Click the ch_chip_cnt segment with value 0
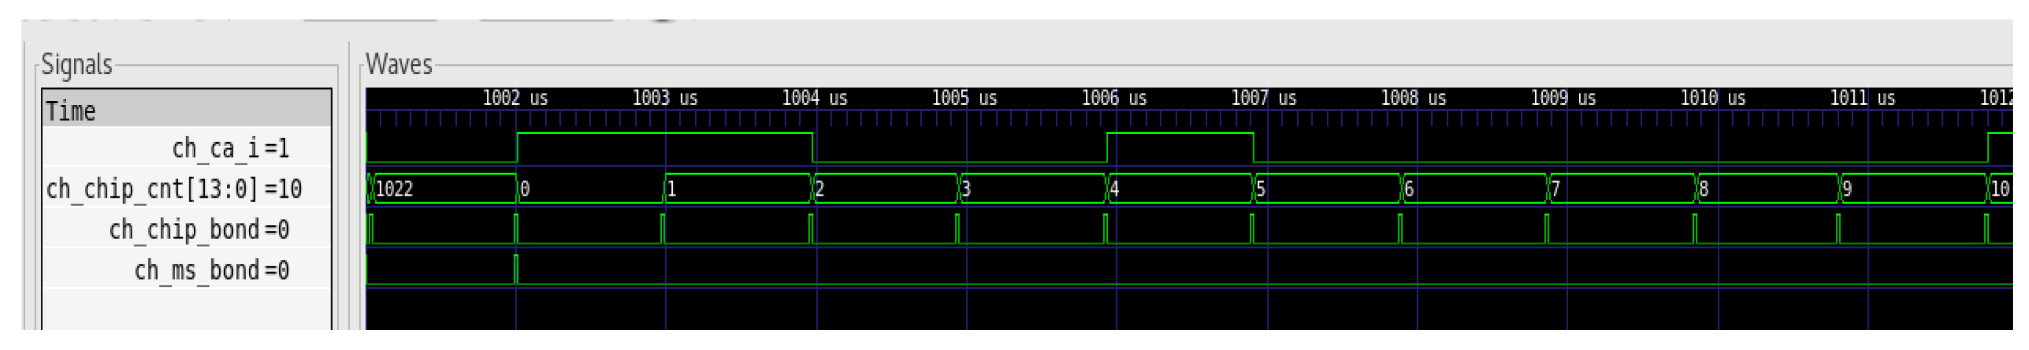Image resolution: width=2029 pixels, height=350 pixels. (x=591, y=189)
